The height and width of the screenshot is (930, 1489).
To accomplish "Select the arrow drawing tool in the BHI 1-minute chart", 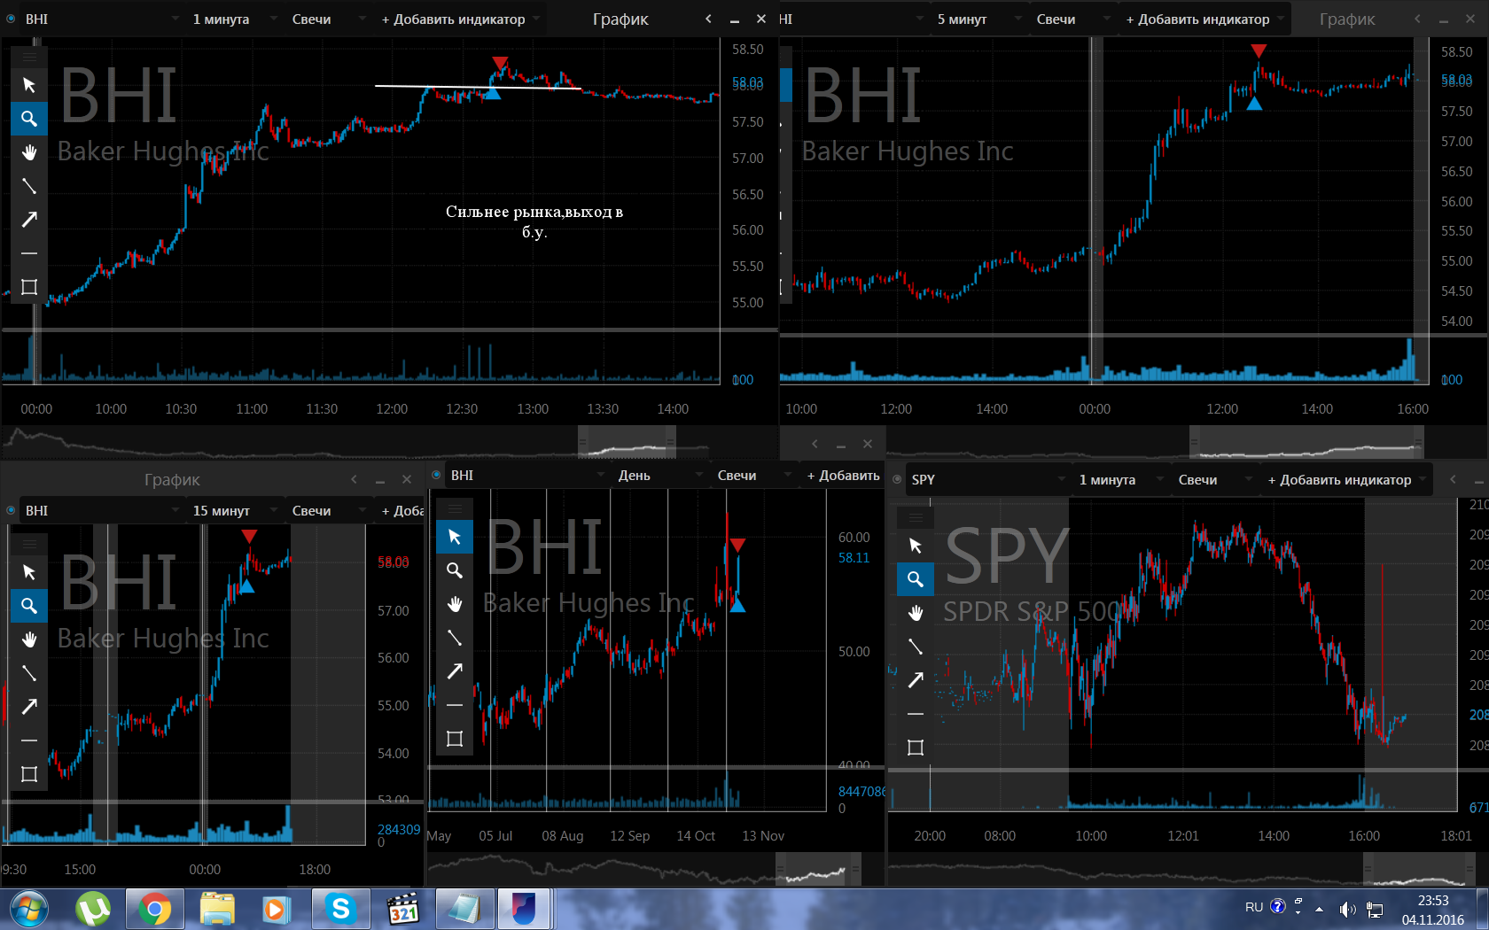I will click(x=29, y=220).
